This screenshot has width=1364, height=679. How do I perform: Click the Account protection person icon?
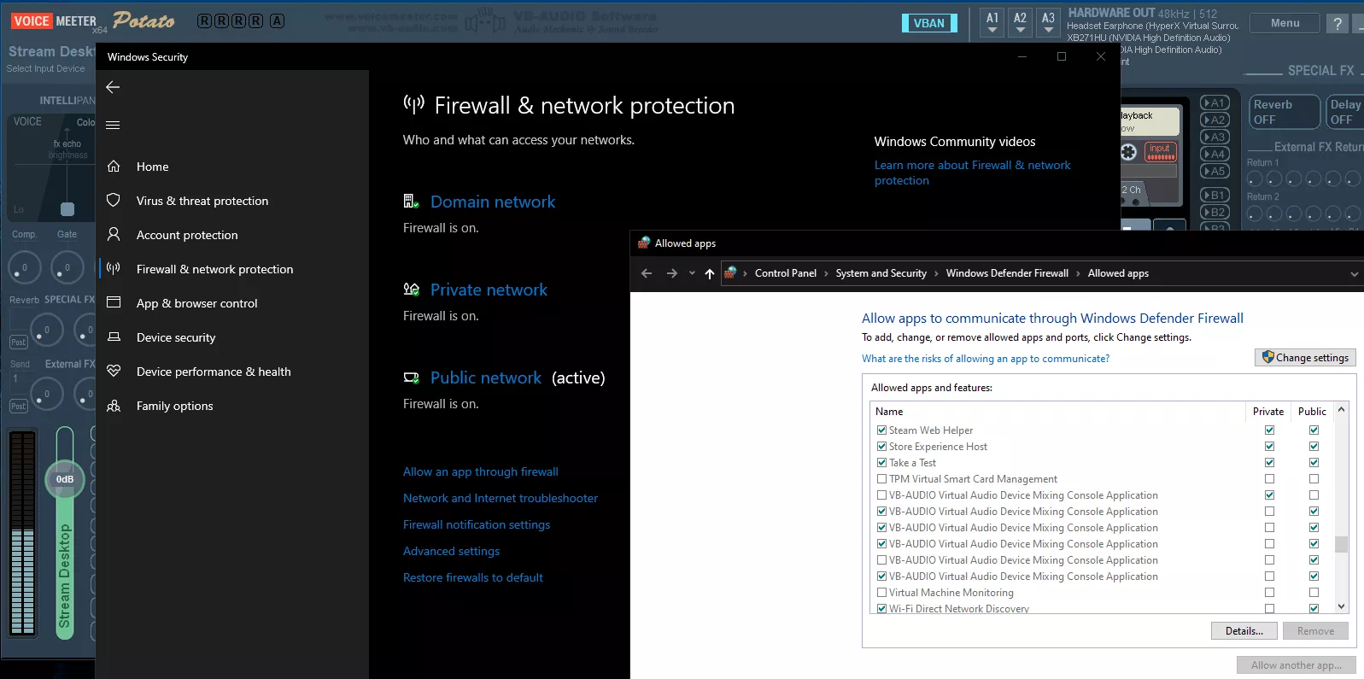coord(114,234)
